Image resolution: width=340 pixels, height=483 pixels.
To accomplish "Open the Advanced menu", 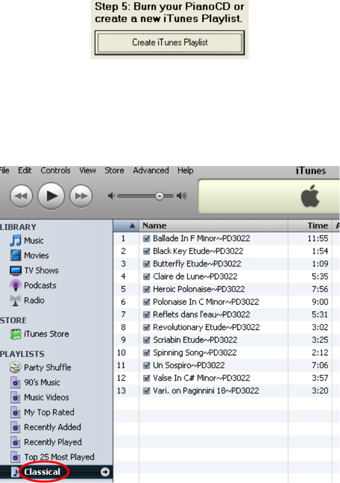I will click(151, 170).
